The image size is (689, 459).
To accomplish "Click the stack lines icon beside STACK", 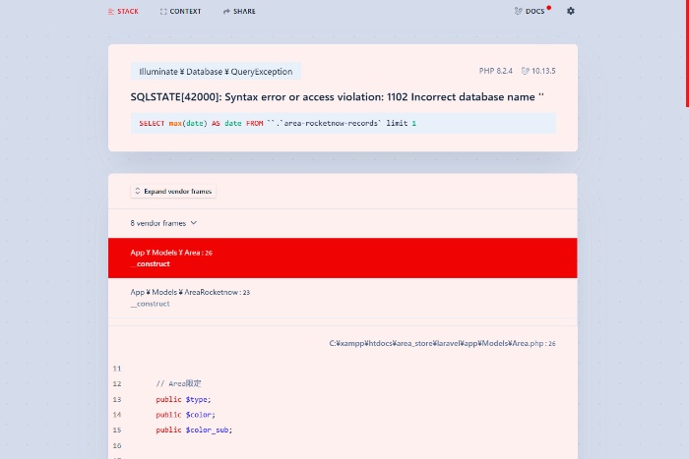I will coord(110,12).
